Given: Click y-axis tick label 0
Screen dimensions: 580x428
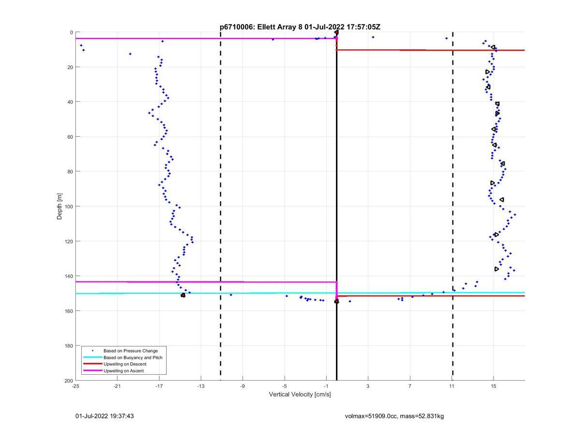Looking at the screenshot, I should [72, 32].
